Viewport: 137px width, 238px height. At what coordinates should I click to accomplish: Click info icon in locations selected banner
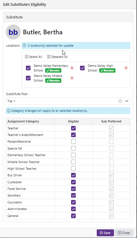tap(24, 46)
